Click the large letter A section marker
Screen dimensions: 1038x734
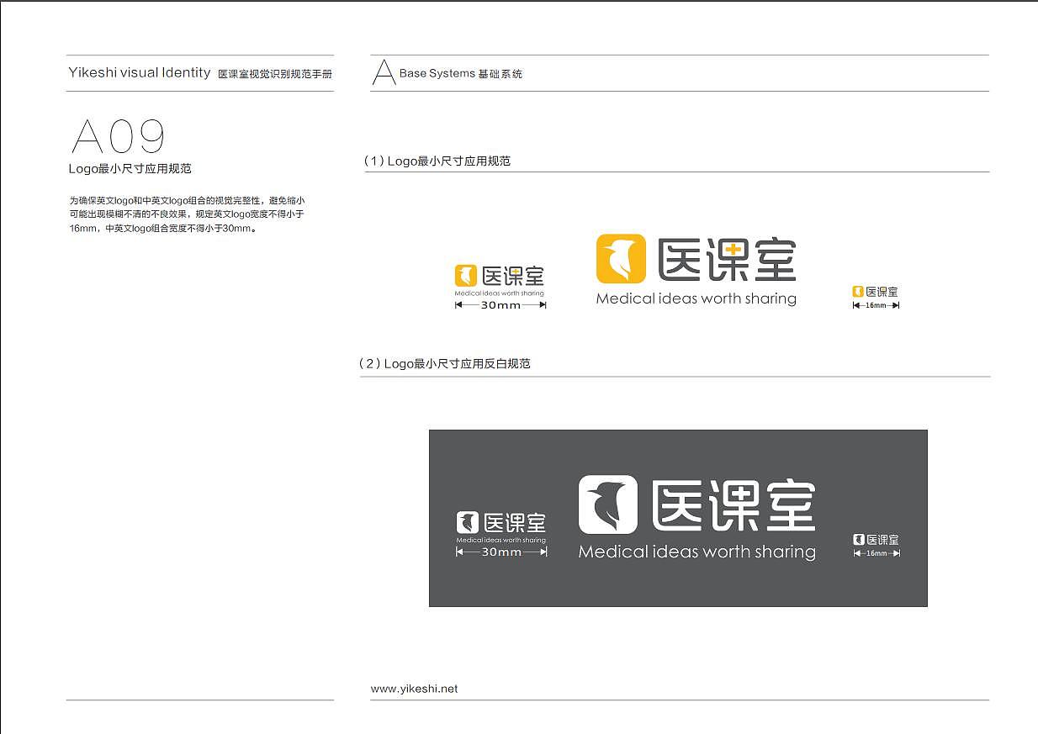[384, 73]
